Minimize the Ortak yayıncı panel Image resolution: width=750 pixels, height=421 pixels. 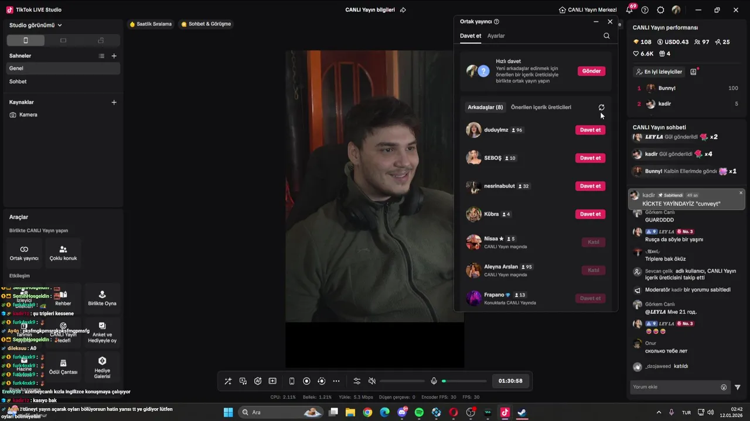click(596, 22)
